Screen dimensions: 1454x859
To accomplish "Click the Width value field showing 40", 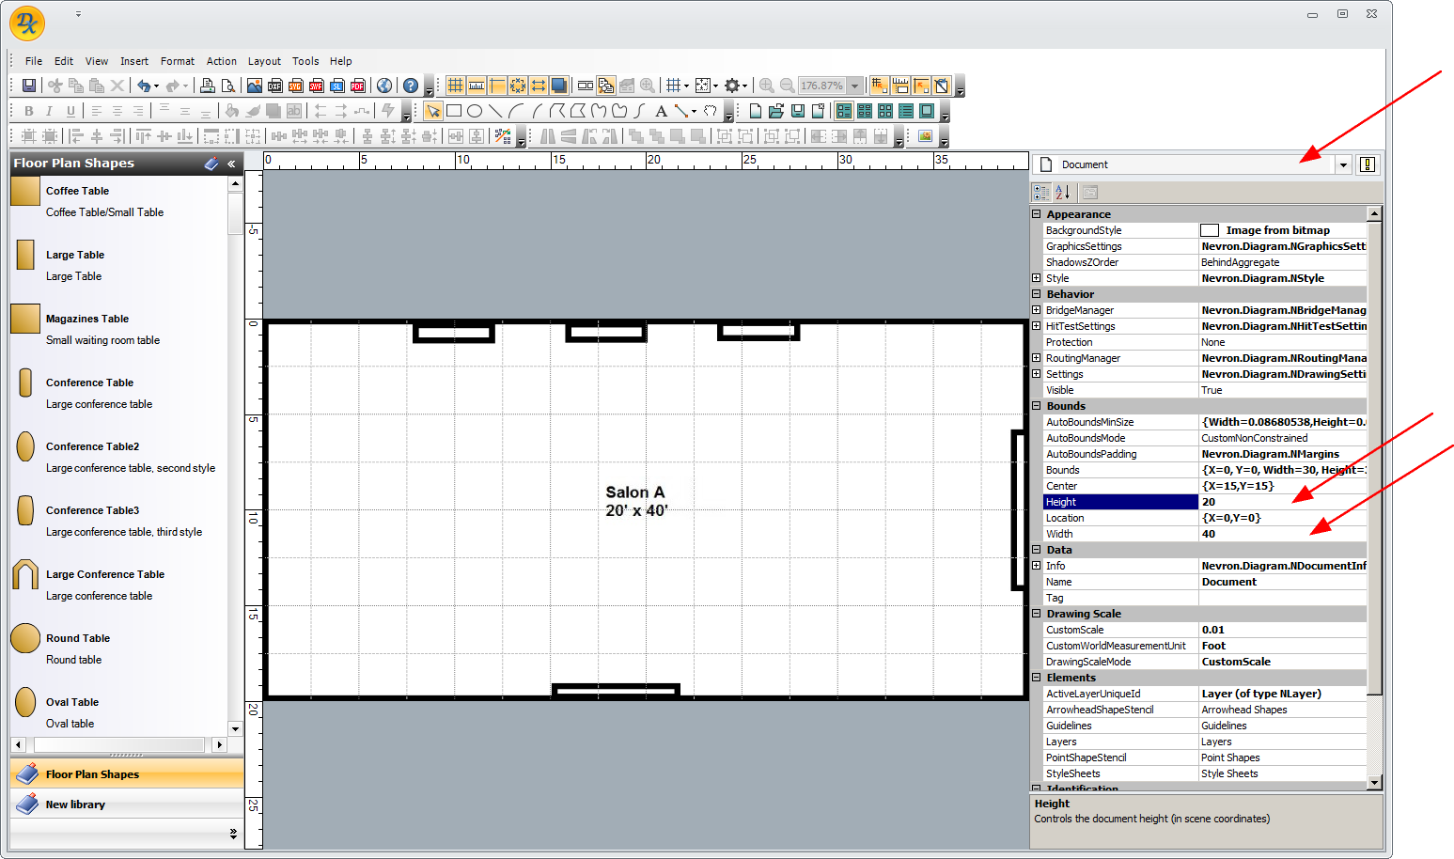I will [x=1282, y=534].
